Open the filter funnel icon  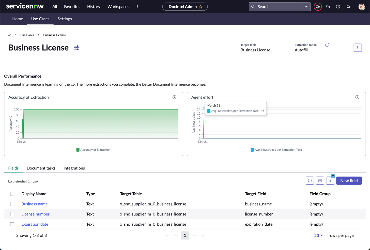[x=330, y=181]
